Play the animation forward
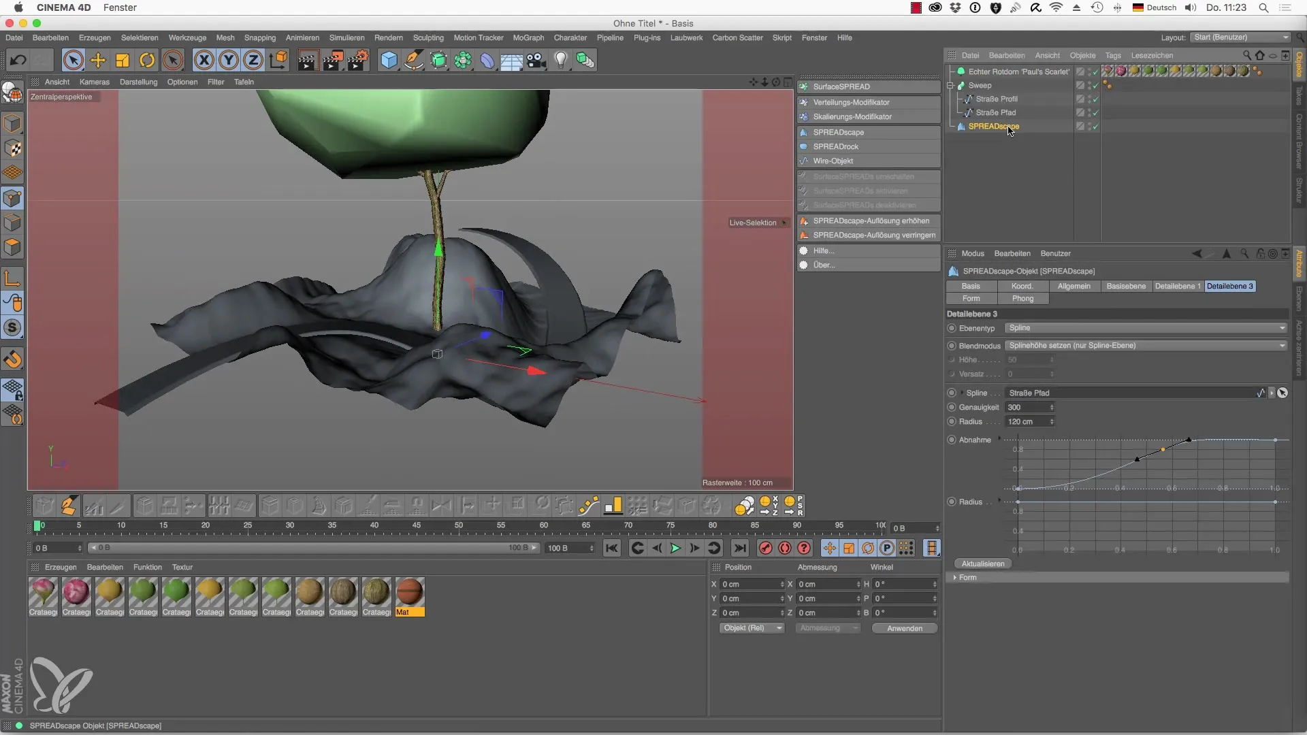The width and height of the screenshot is (1307, 735). pos(675,548)
